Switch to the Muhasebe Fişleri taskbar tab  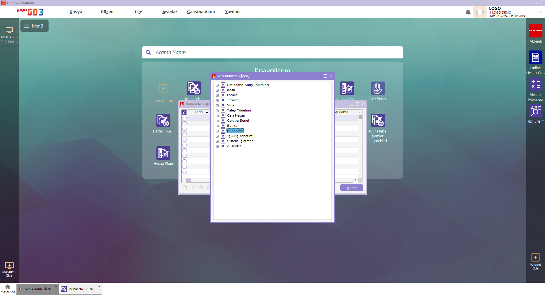[80, 289]
